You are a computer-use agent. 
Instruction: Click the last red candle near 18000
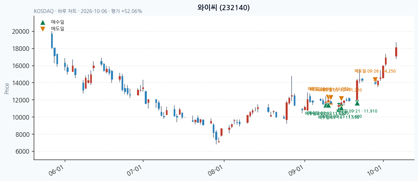396,52
